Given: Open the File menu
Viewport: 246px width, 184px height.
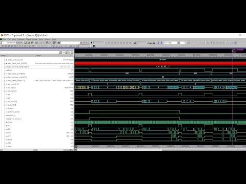Looking at the screenshot, I should [x=5, y=39].
